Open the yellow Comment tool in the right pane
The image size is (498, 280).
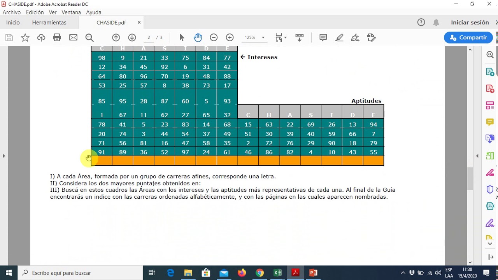coord(490,122)
